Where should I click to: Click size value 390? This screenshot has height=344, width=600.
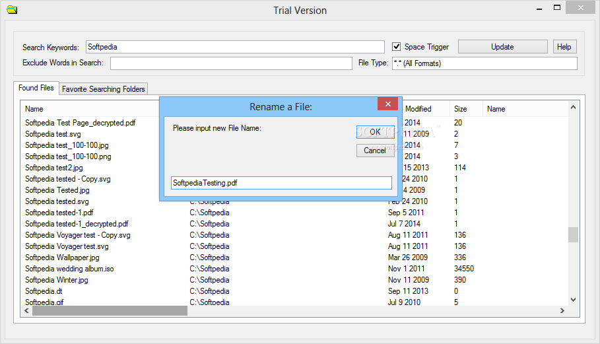pos(460,280)
